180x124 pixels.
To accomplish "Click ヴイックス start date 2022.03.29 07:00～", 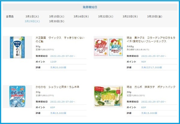I will tap(63, 56).
